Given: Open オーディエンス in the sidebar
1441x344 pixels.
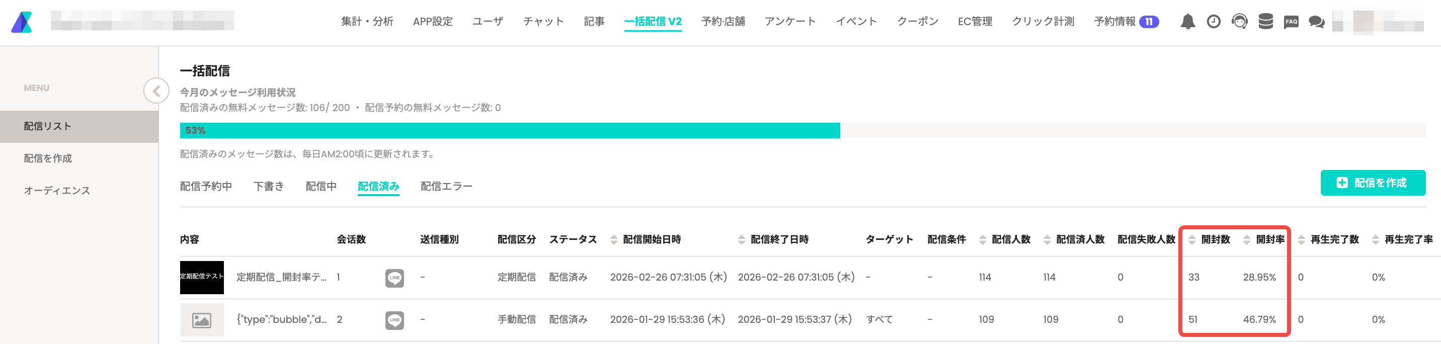Looking at the screenshot, I should click(x=57, y=190).
